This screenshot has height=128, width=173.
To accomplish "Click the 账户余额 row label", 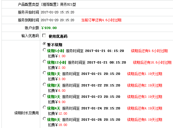I will tap(32, 28).
